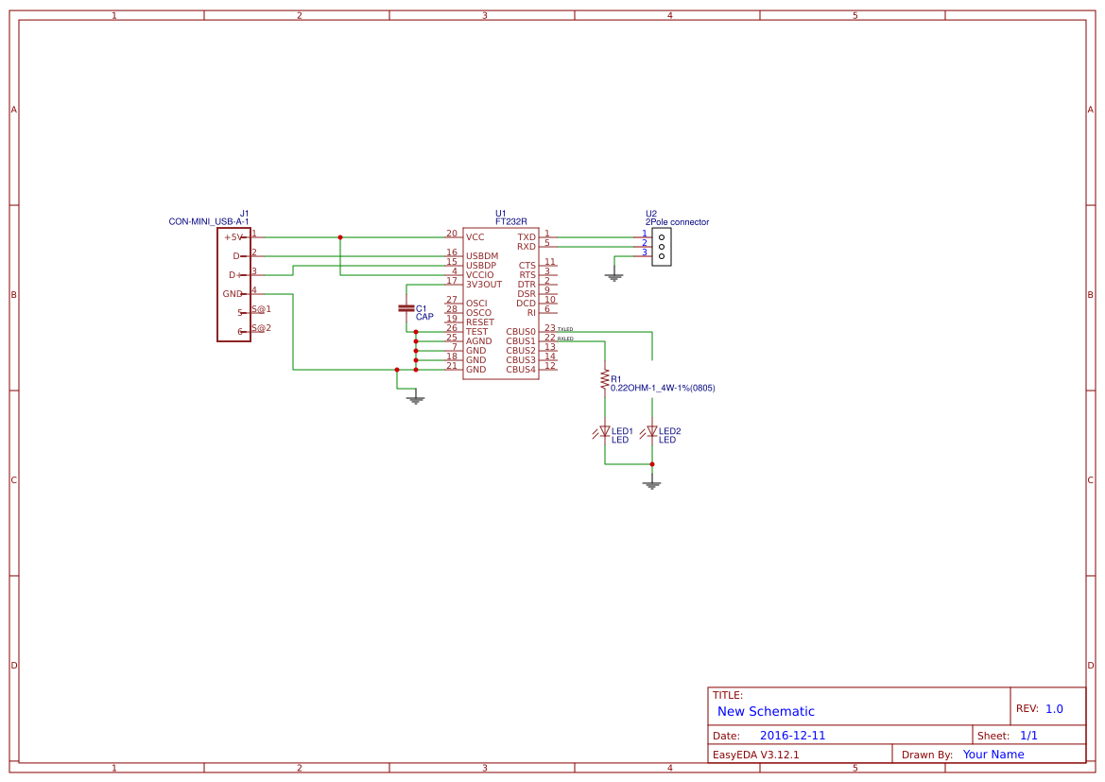
Task: Click the REV 1.0 value
Action: [1054, 708]
